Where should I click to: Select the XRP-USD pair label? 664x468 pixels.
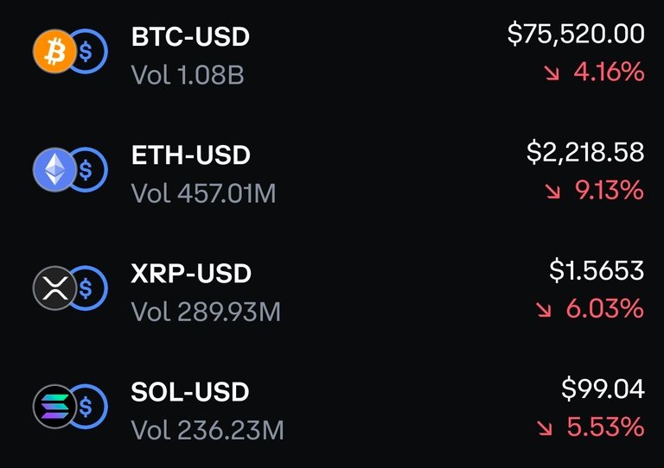(191, 274)
